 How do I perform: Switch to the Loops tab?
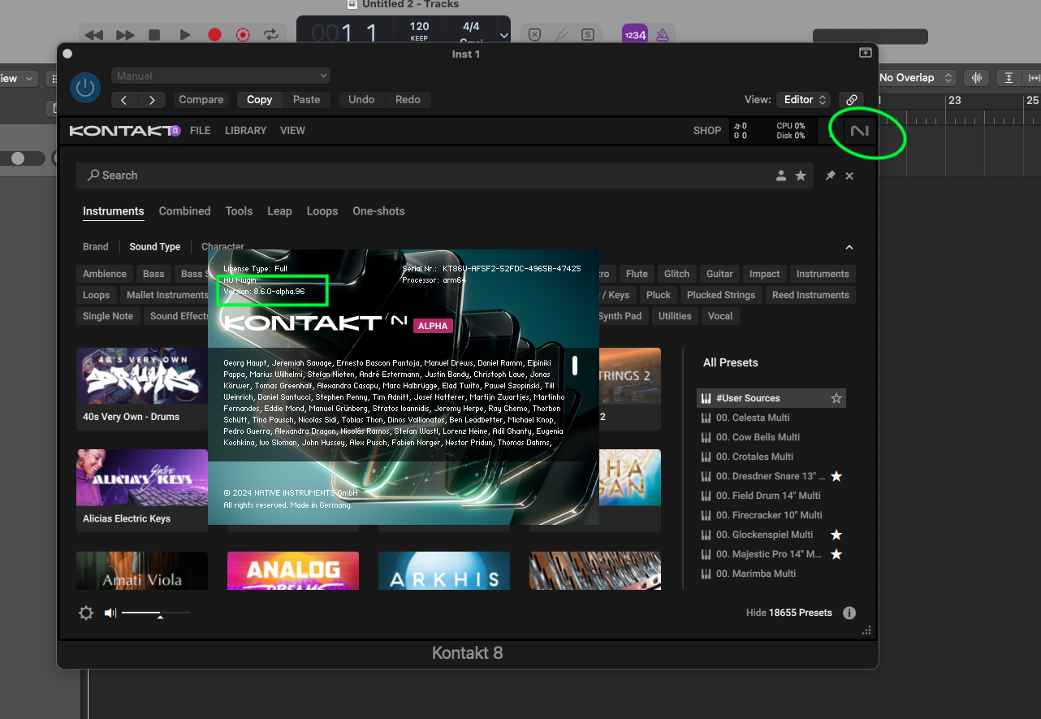point(322,211)
